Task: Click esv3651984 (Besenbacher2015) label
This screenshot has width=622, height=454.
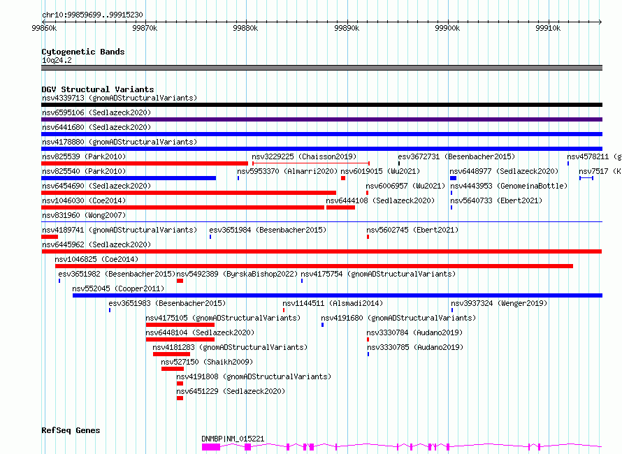Action: 268,230
